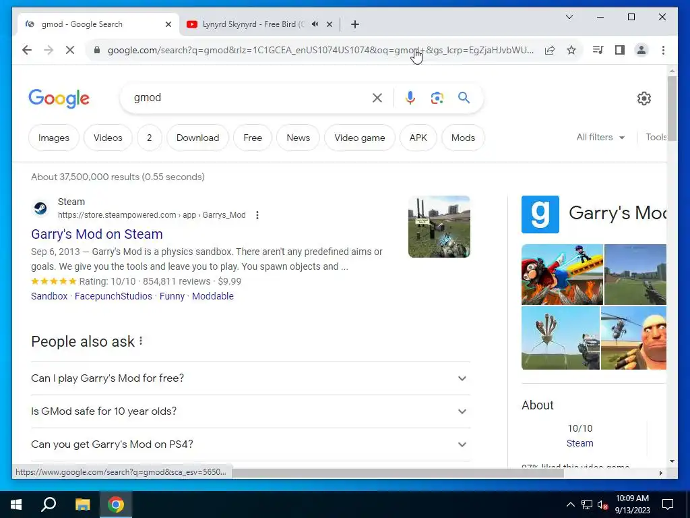Clear the gmod search text
690x518 pixels.
(377, 98)
